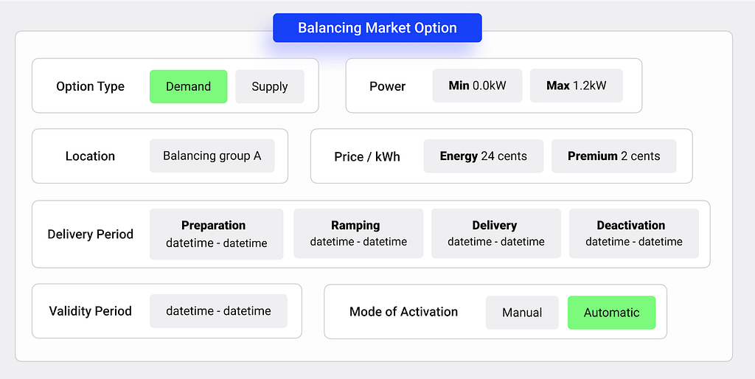Click the Option Type label
Viewport: 755px width, 379px height.
[x=90, y=87]
